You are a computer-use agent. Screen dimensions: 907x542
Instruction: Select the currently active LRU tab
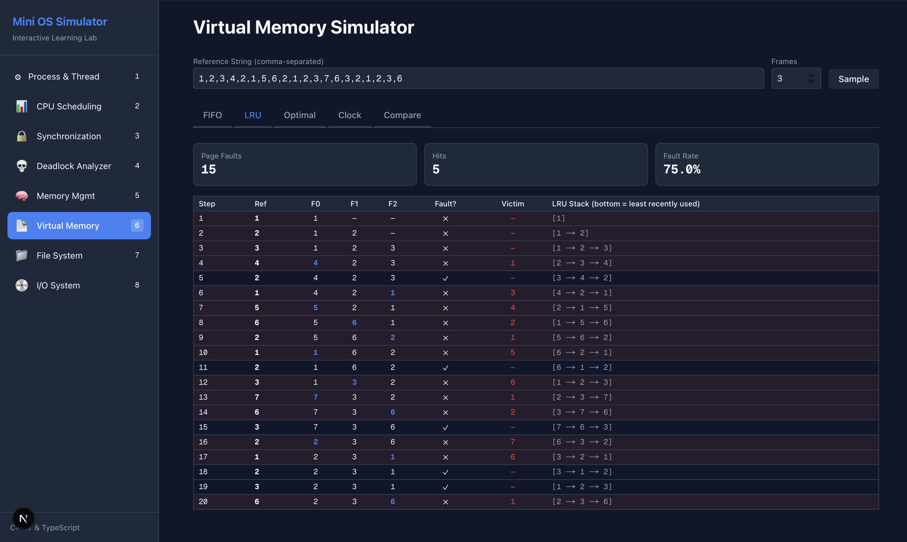[253, 115]
